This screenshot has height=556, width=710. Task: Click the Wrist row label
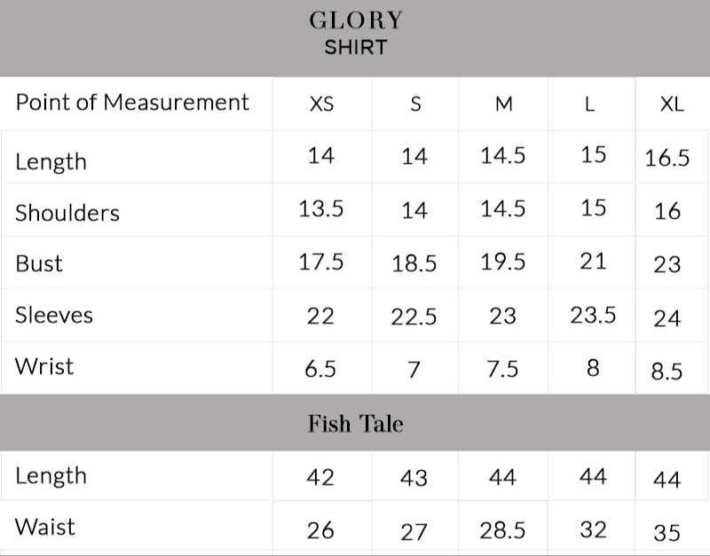coord(44,366)
